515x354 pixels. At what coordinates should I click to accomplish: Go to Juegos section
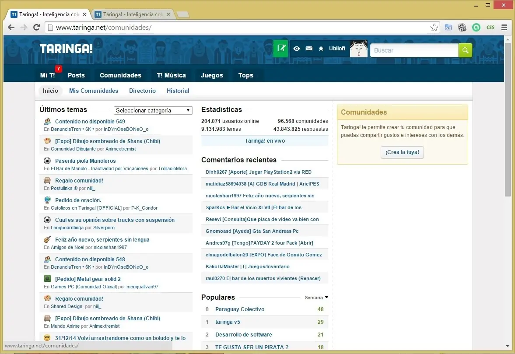pyautogui.click(x=212, y=75)
